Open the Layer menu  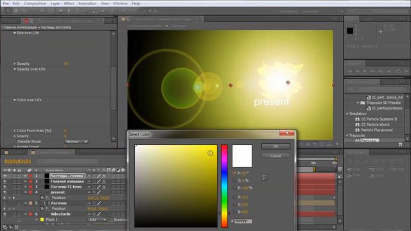pos(55,3)
